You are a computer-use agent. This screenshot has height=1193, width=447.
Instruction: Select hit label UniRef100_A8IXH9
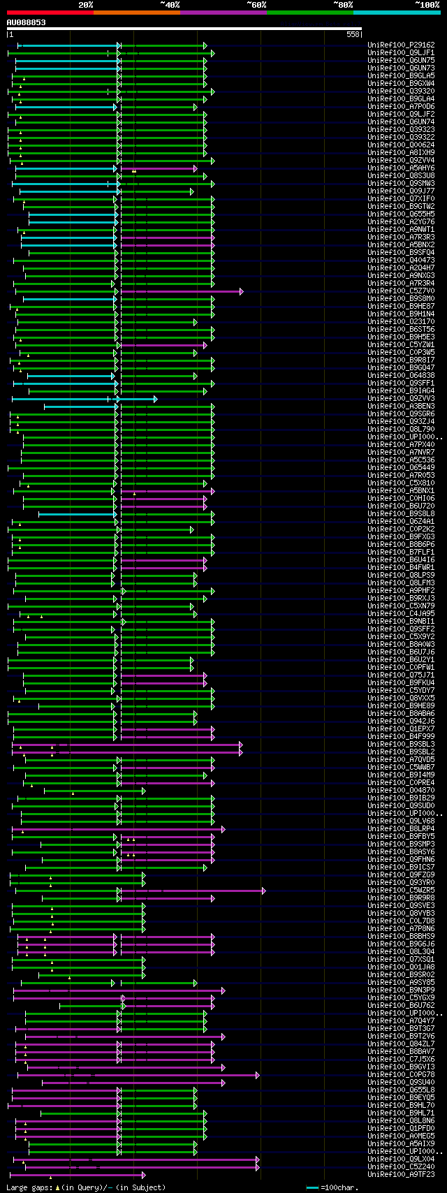[x=401, y=153]
